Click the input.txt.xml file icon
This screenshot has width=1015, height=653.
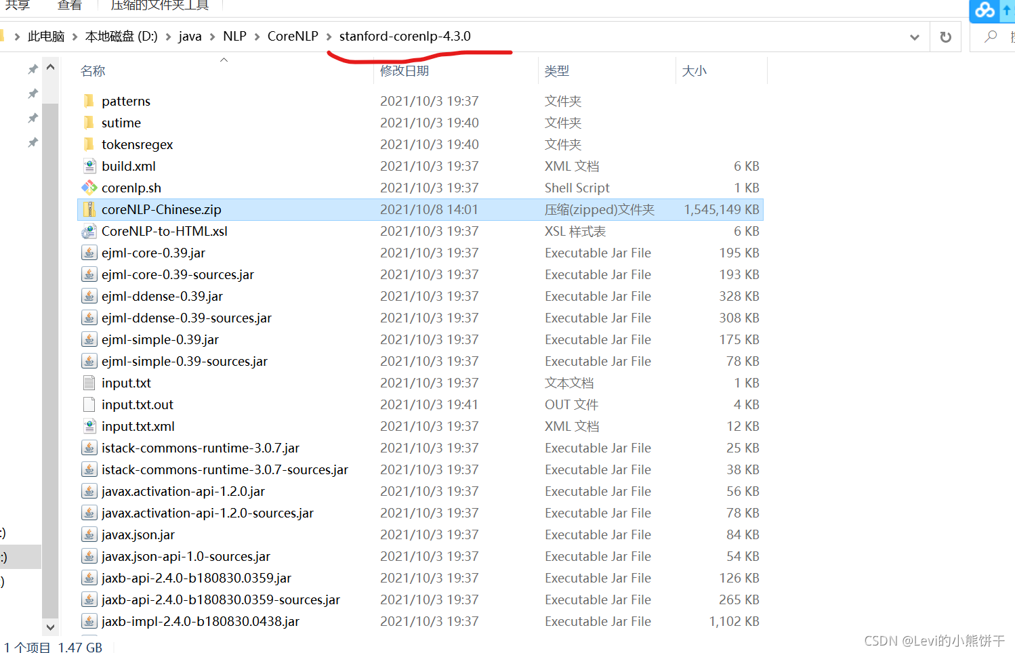pyautogui.click(x=89, y=426)
